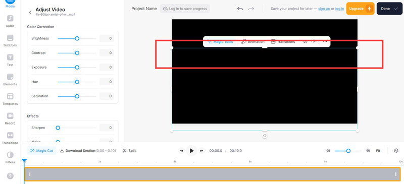The width and height of the screenshot is (404, 184).
Task: Click the 4s mark on timeline ruler
Action: 175,162
